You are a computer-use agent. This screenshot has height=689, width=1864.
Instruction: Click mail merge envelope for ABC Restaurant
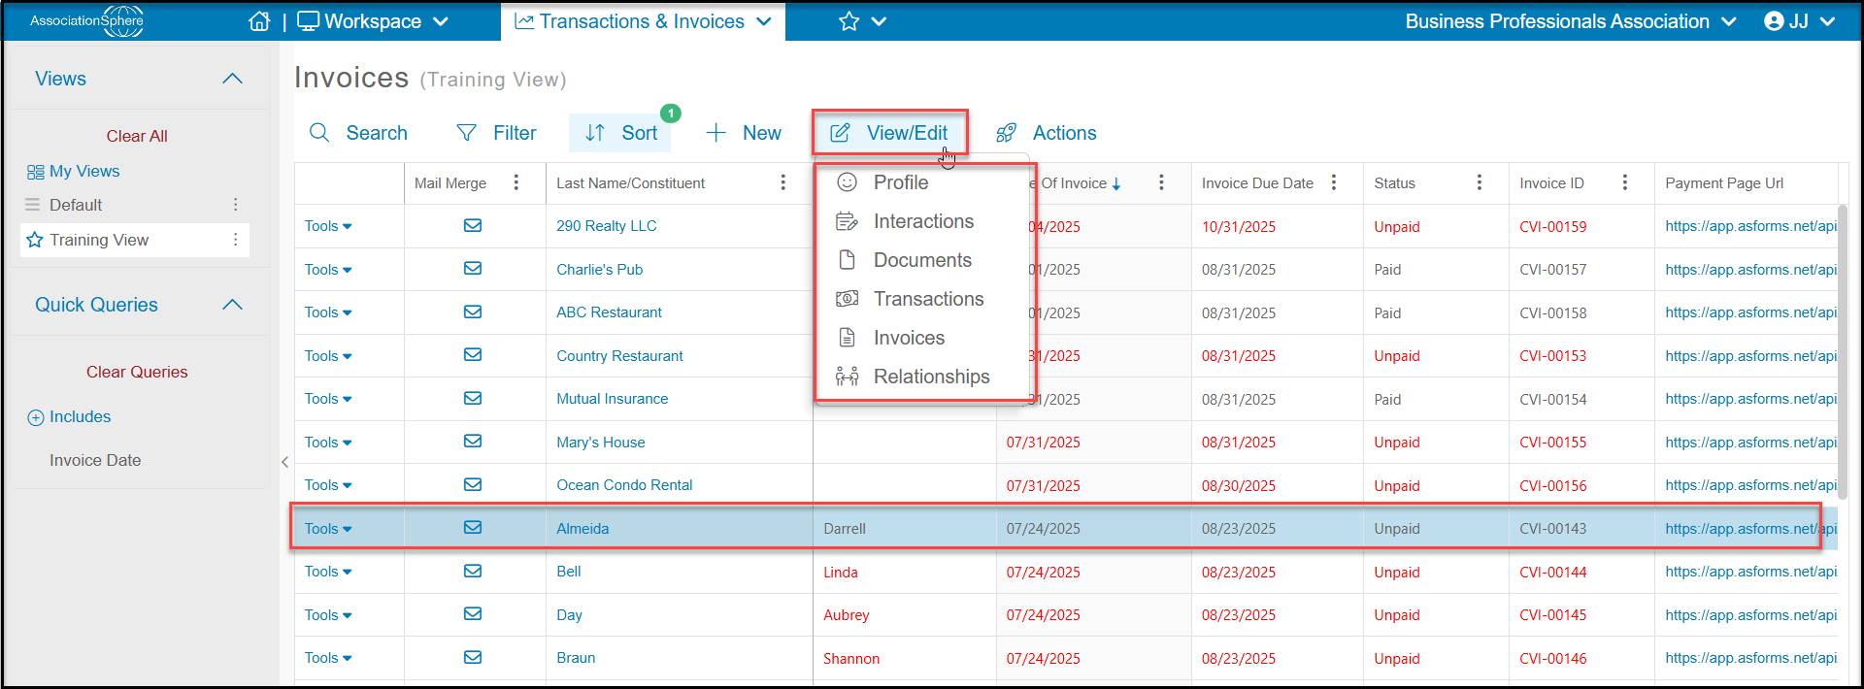473,312
